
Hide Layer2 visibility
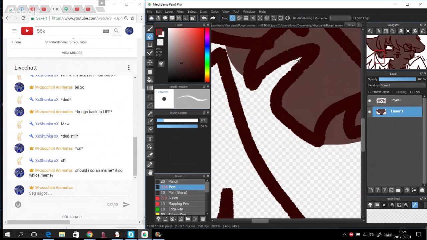point(370,100)
